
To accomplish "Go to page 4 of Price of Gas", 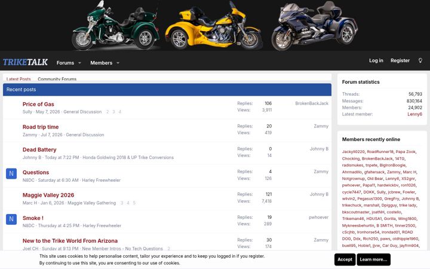I will click(x=119, y=112).
